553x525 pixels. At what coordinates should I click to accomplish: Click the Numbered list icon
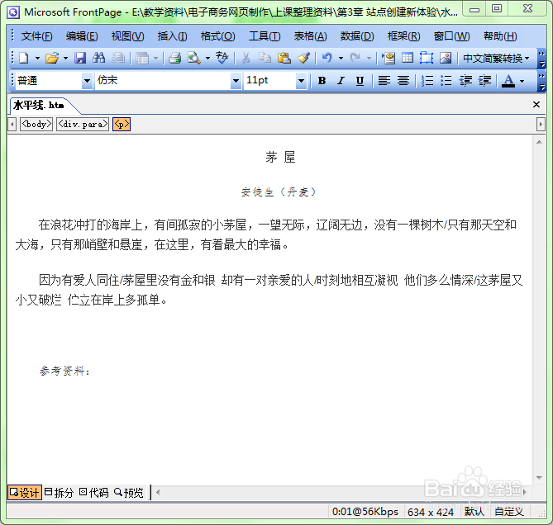pos(427,81)
